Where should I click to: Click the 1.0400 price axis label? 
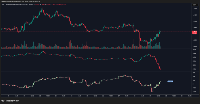[x=195, y=46]
